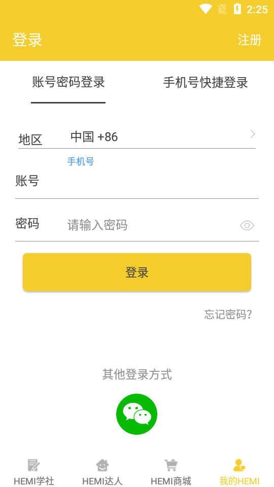Open HEMI达人 house icon in bottom bar
Viewport: 274px width, 487px height.
102,465
